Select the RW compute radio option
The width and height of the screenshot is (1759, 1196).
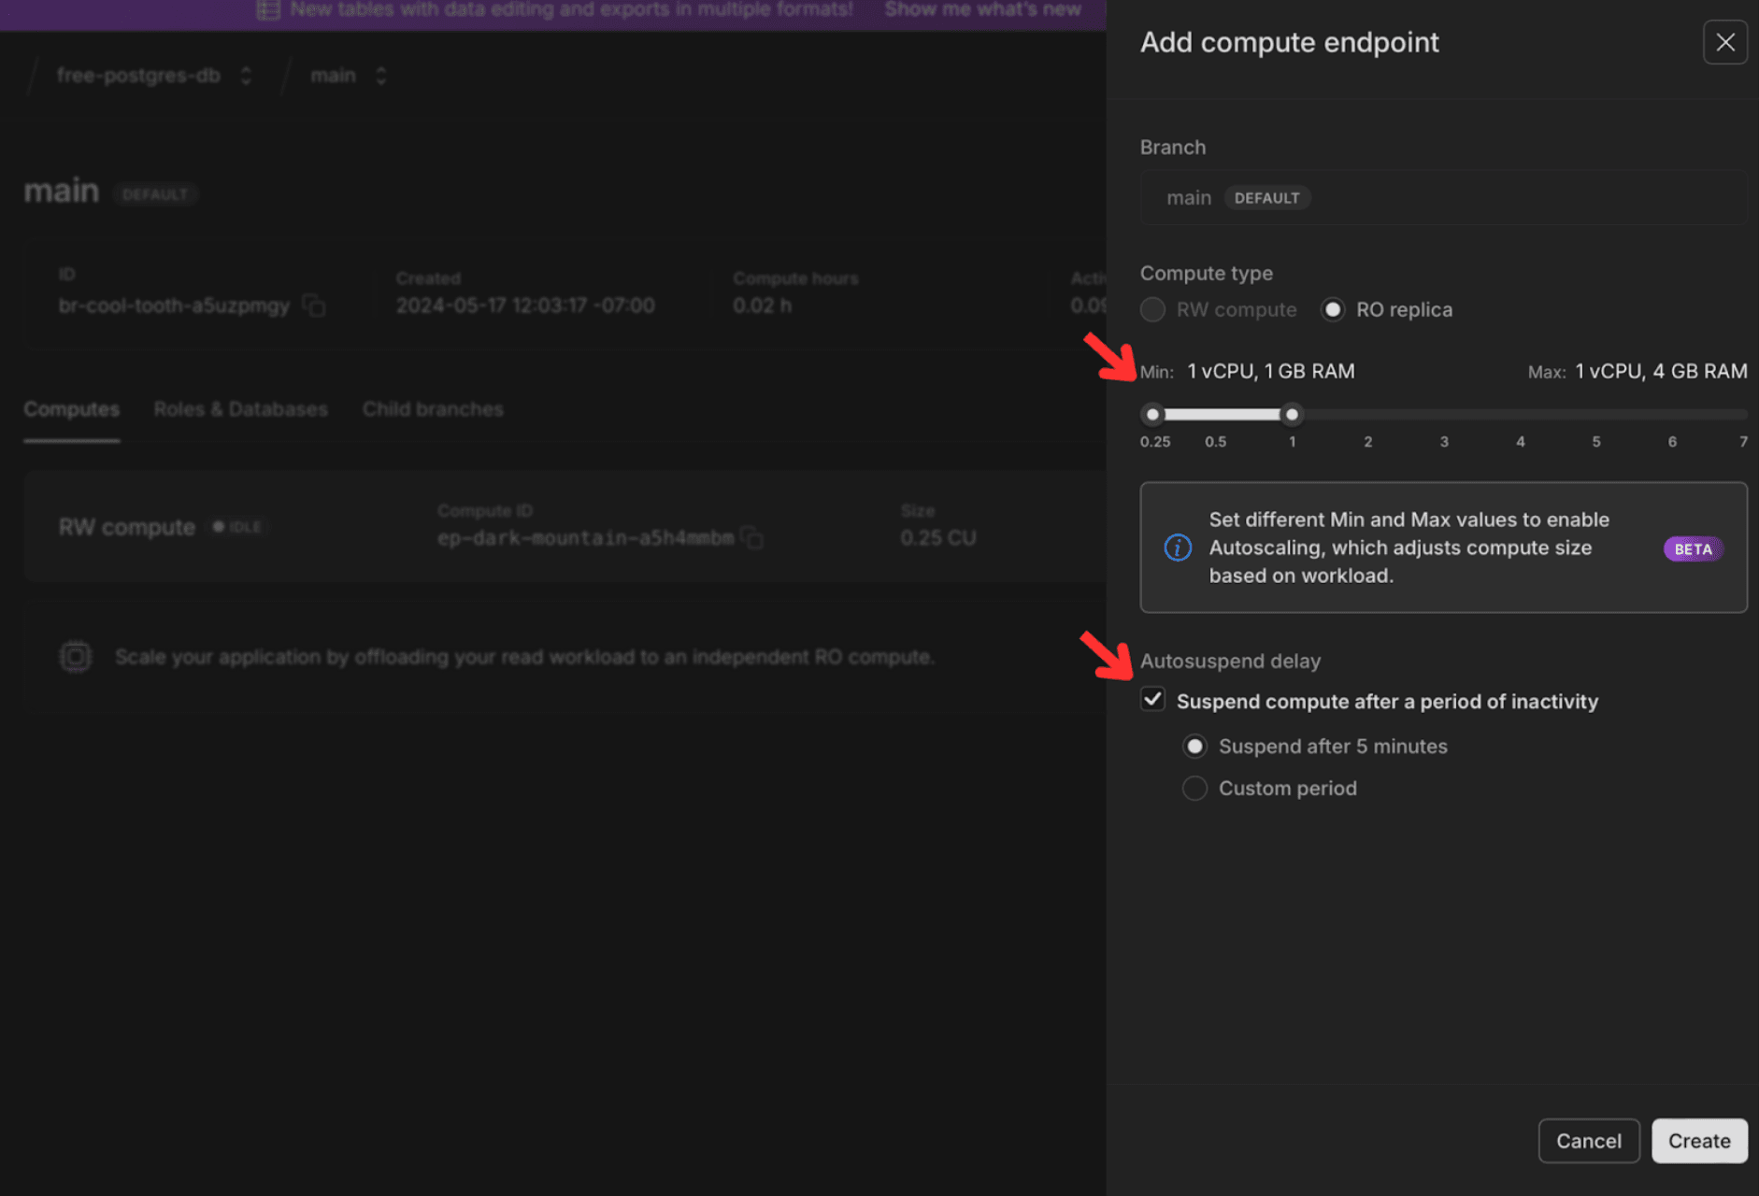1153,309
